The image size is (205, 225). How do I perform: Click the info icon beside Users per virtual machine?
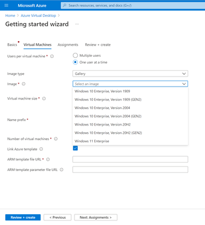point(52,56)
